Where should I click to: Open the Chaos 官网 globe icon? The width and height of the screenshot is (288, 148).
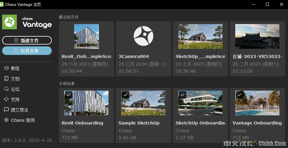click(6, 120)
